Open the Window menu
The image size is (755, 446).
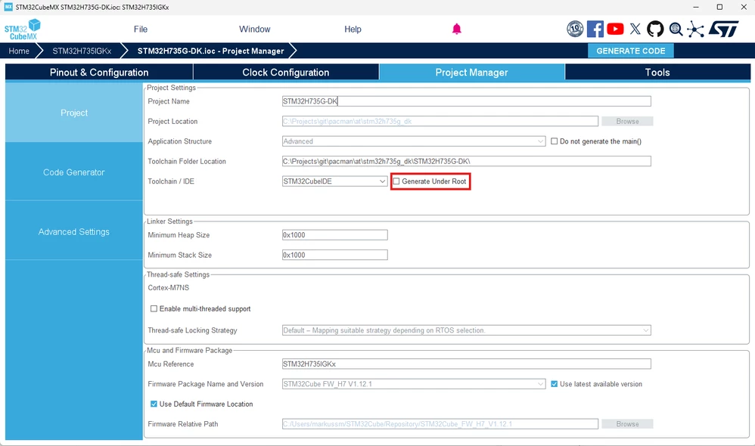(255, 29)
